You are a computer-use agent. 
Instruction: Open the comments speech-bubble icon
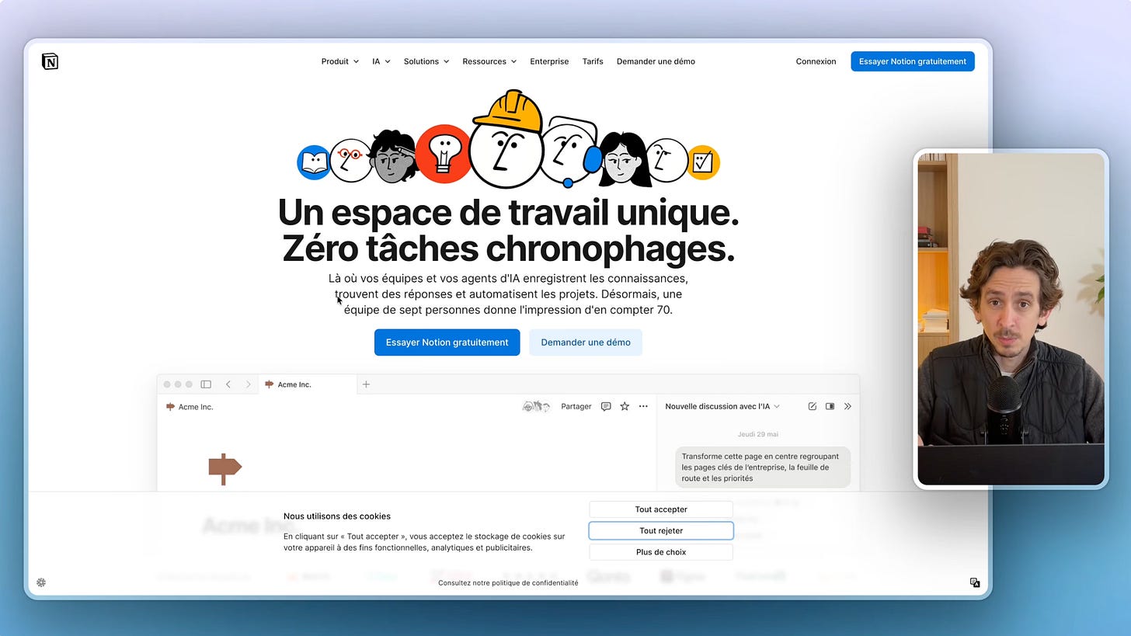coord(606,406)
